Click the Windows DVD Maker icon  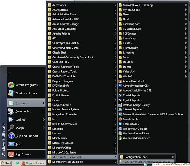pyautogui.click(x=120, y=129)
